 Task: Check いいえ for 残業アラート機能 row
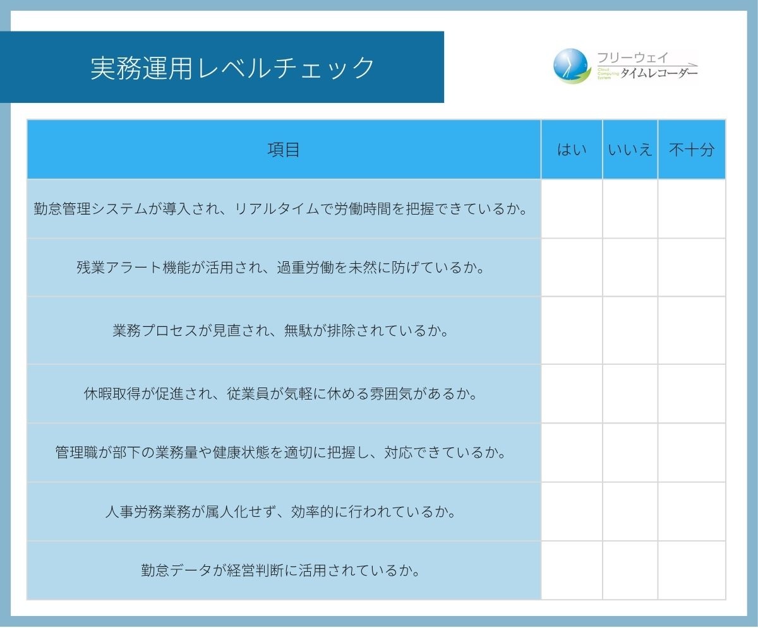pyautogui.click(x=630, y=268)
